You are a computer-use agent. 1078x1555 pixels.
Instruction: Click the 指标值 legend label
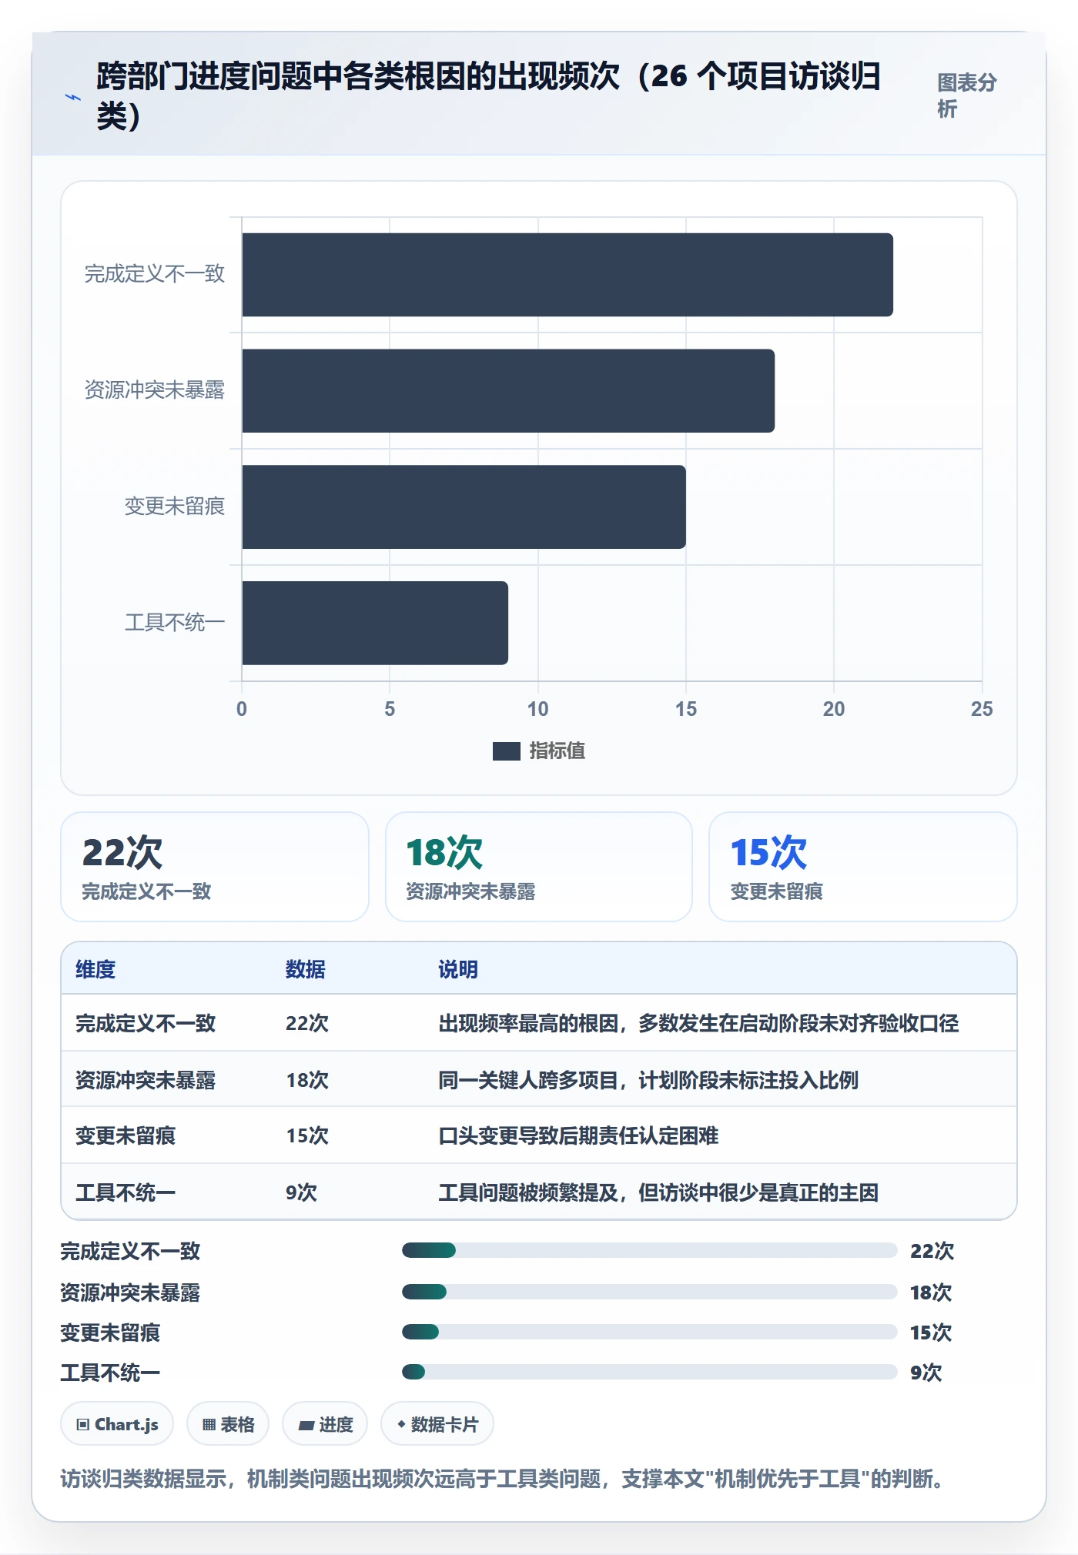(x=557, y=751)
